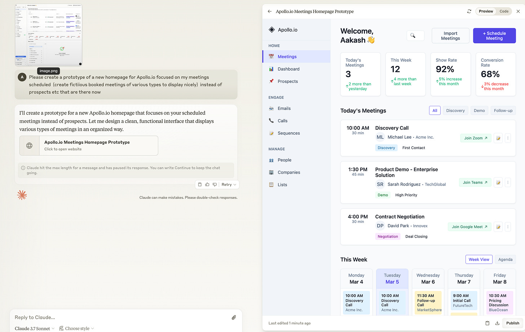Click the user avatar A in chat
525x332 pixels.
coord(22,77)
